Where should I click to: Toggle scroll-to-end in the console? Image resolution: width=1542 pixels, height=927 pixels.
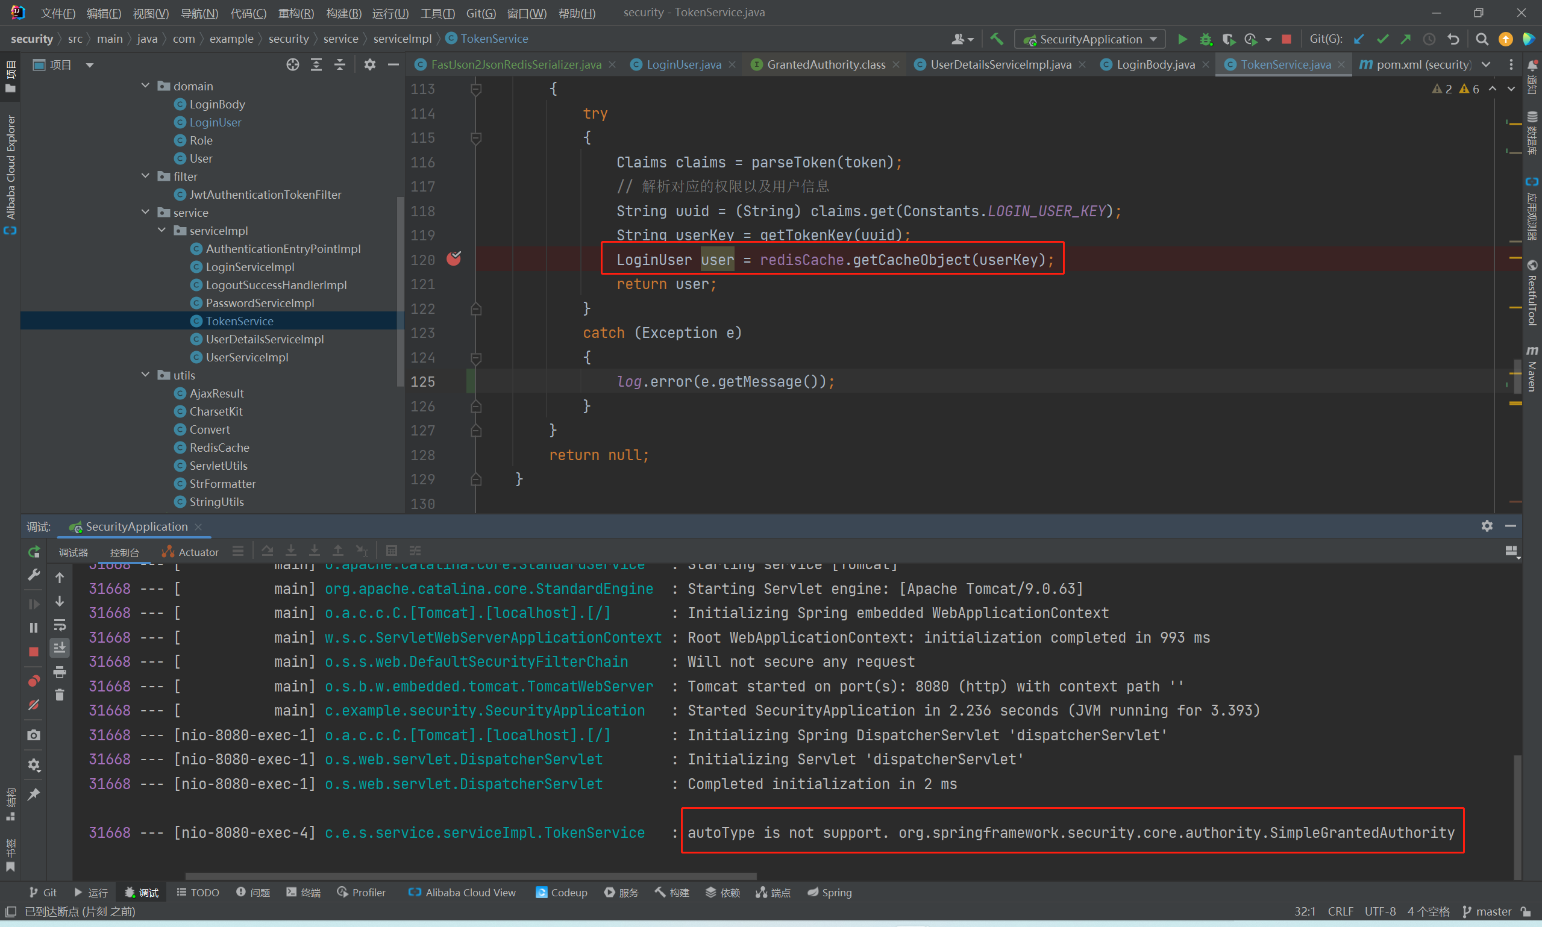[60, 648]
